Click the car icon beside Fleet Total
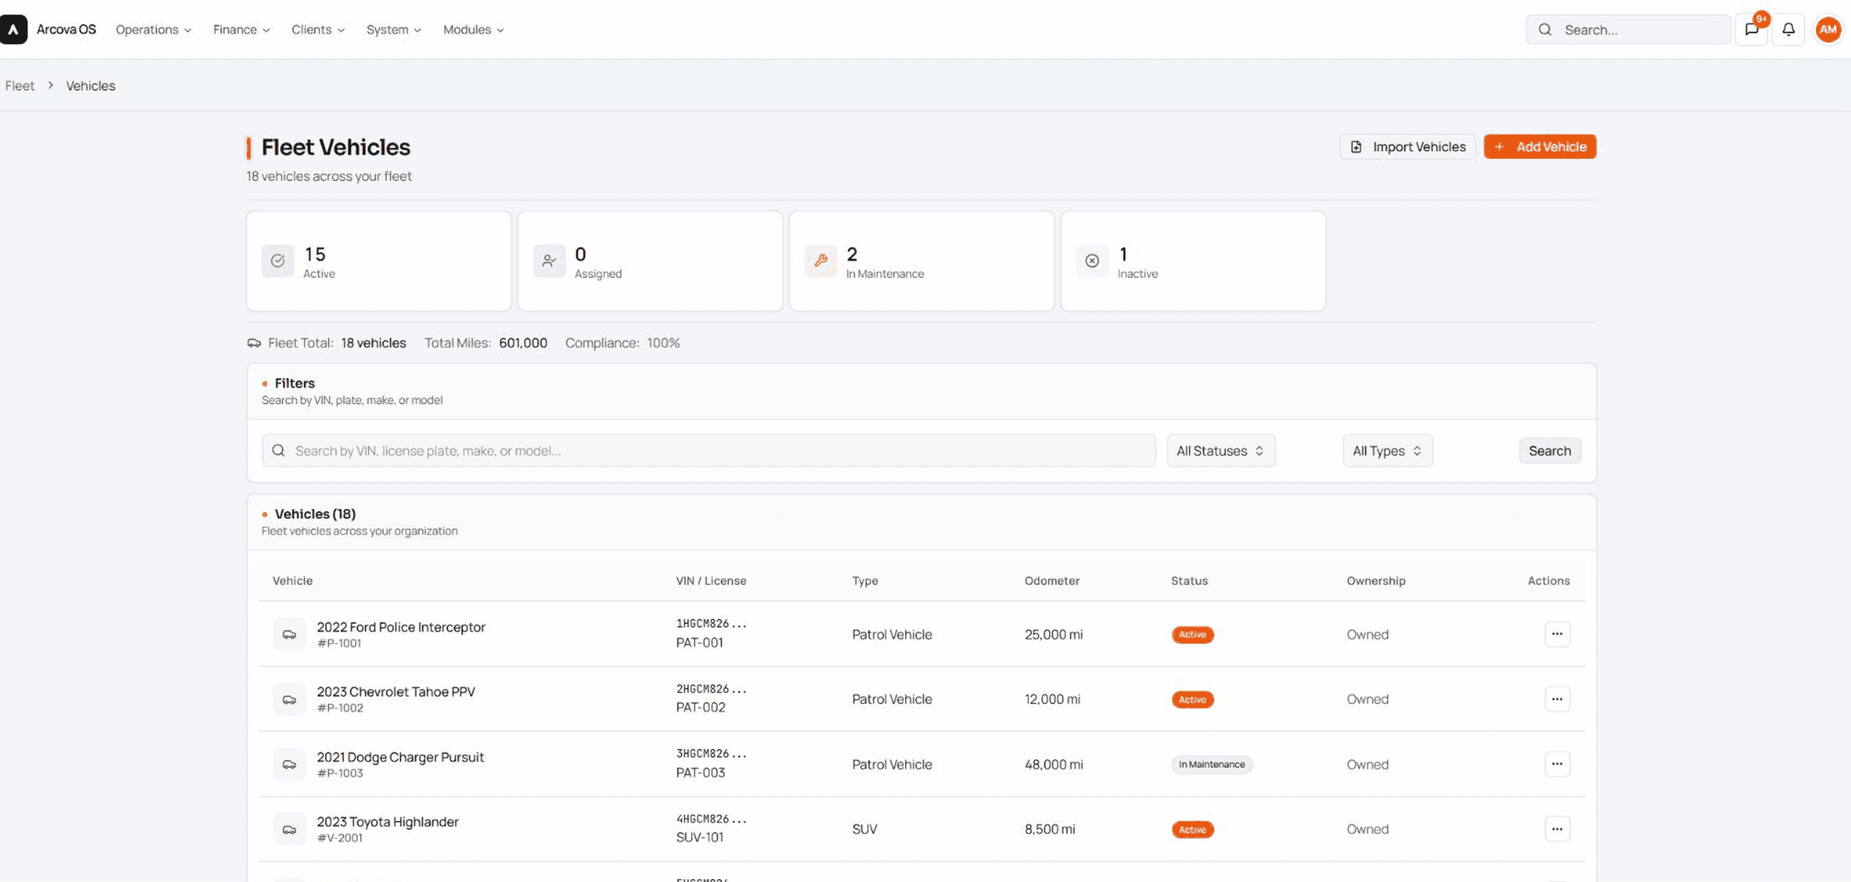The image size is (1851, 882). [254, 343]
